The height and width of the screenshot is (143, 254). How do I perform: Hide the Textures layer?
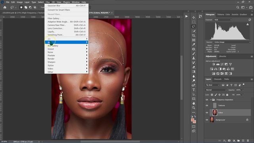207,106
